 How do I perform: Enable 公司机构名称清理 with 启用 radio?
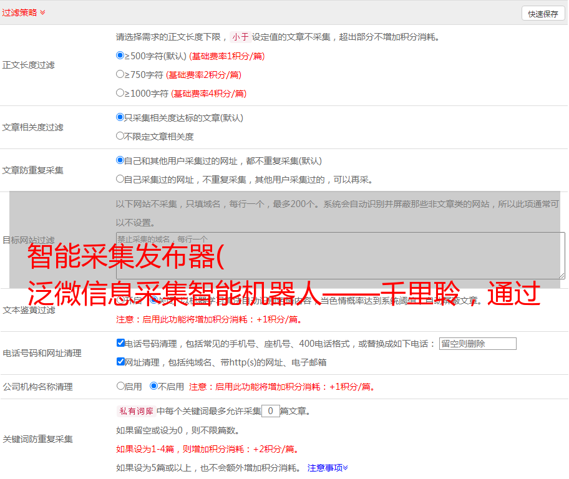120,386
